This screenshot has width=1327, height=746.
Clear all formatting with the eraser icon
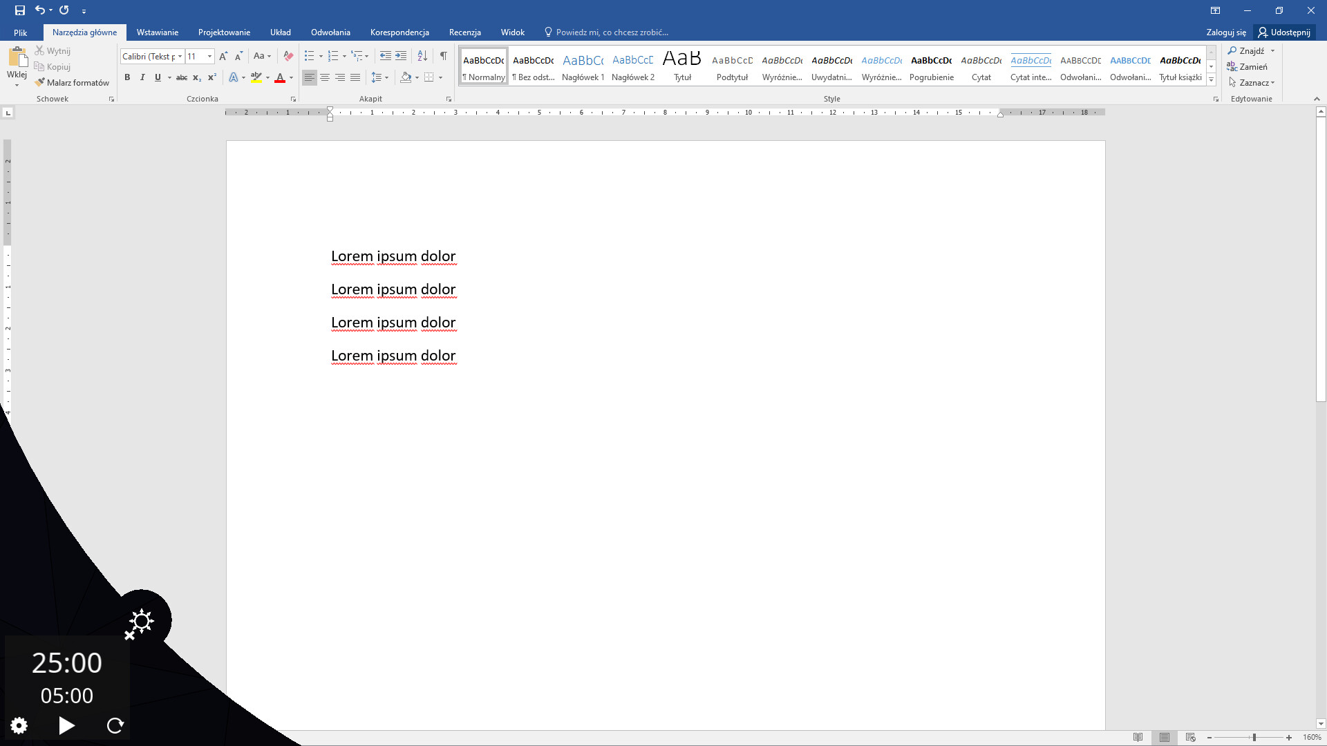click(288, 56)
